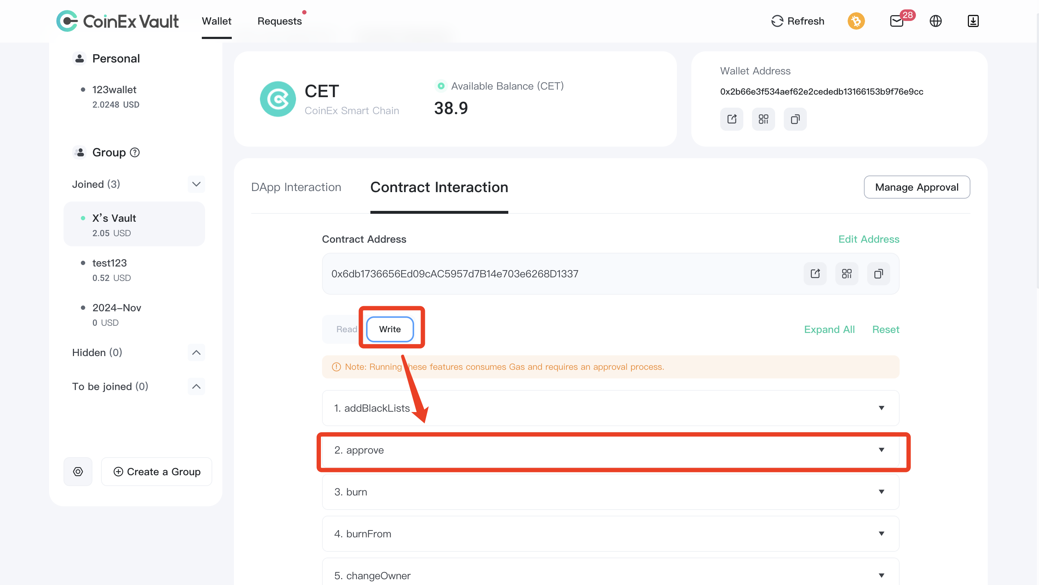
Task: Click the CoinEx Vault logo
Action: [x=117, y=21]
